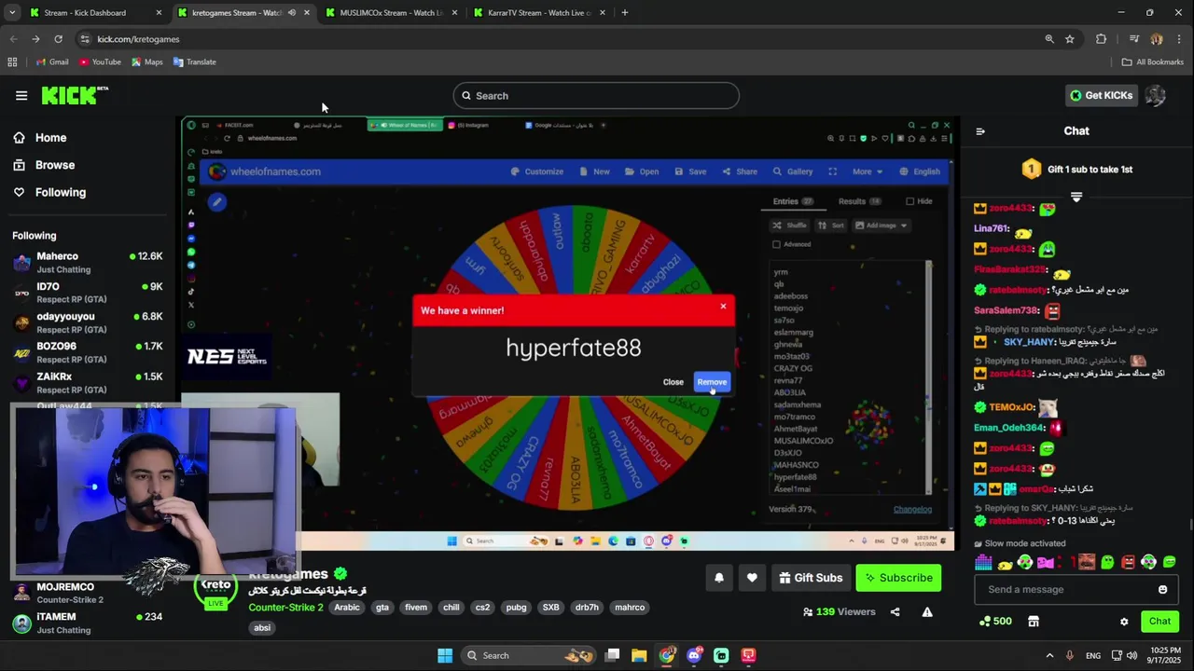Open iTAMEM channel in Following list
Image resolution: width=1194 pixels, height=671 pixels.
[88, 623]
